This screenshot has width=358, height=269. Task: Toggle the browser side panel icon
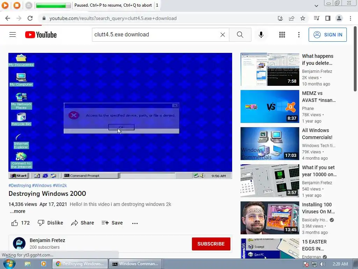click(328, 18)
